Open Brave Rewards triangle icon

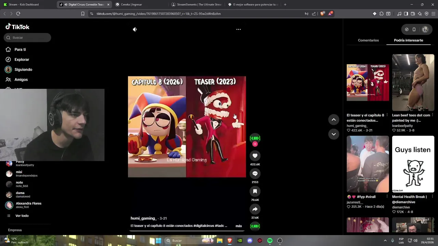330,14
